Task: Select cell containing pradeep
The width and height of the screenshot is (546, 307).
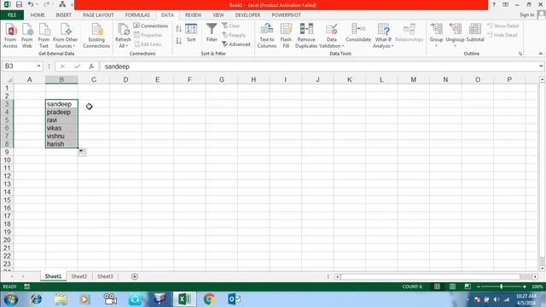Action: [x=61, y=112]
